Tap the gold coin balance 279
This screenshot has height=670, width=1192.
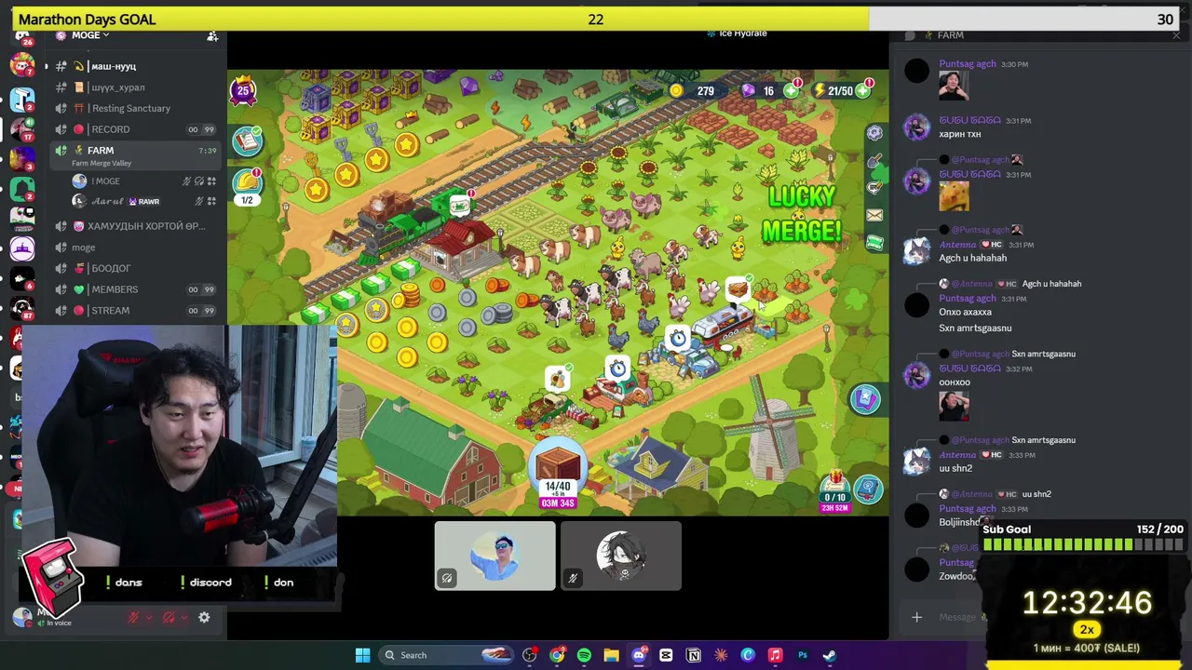(696, 91)
